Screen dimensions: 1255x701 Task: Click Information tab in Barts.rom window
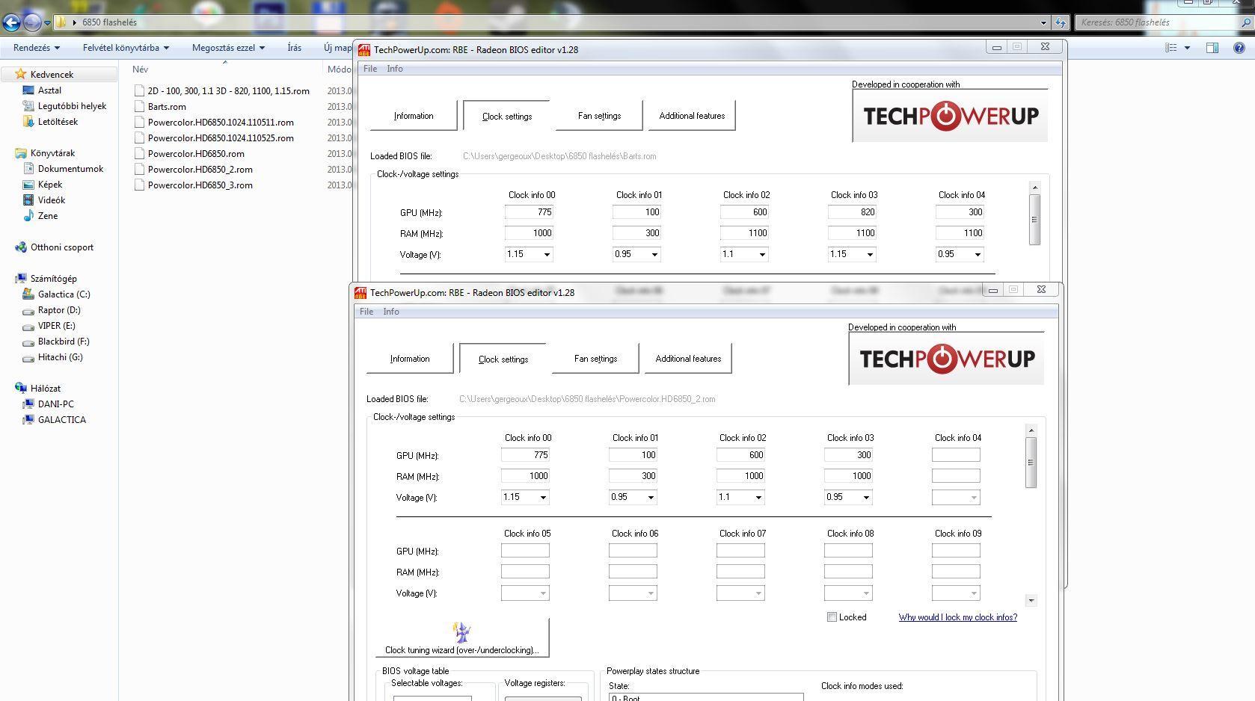pyautogui.click(x=414, y=116)
